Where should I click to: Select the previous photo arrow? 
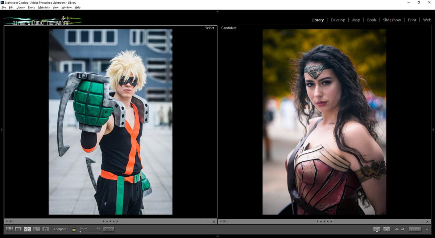[x=397, y=229]
